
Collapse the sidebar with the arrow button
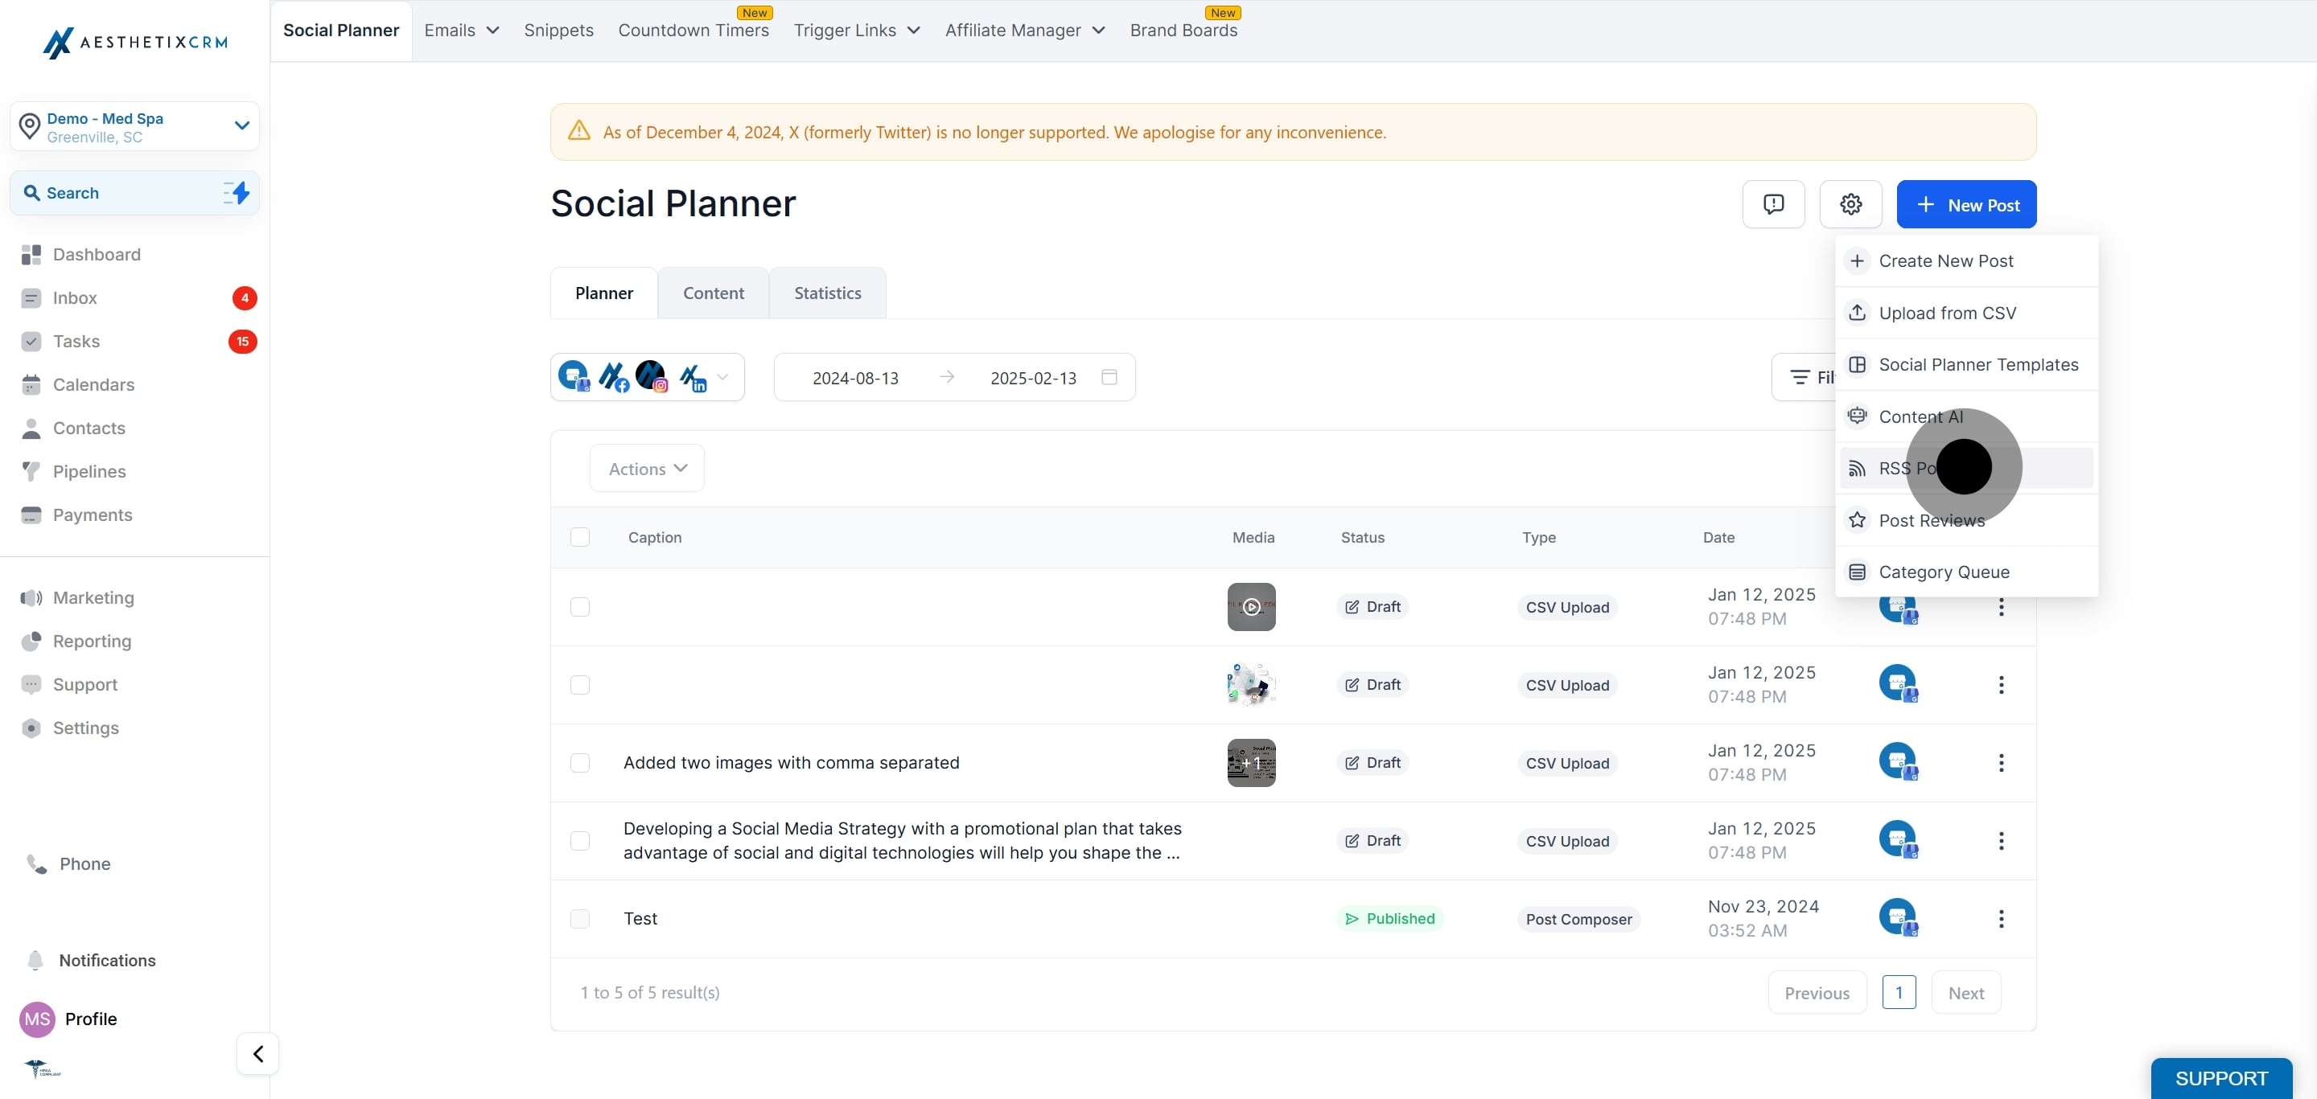(x=258, y=1053)
